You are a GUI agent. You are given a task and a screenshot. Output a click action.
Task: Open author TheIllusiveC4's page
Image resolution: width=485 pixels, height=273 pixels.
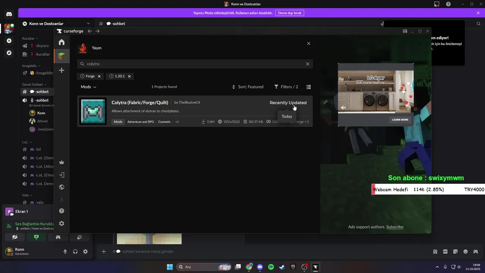pos(189,102)
